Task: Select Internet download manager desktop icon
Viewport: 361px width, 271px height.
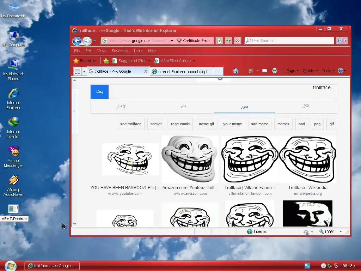Action: [14, 128]
